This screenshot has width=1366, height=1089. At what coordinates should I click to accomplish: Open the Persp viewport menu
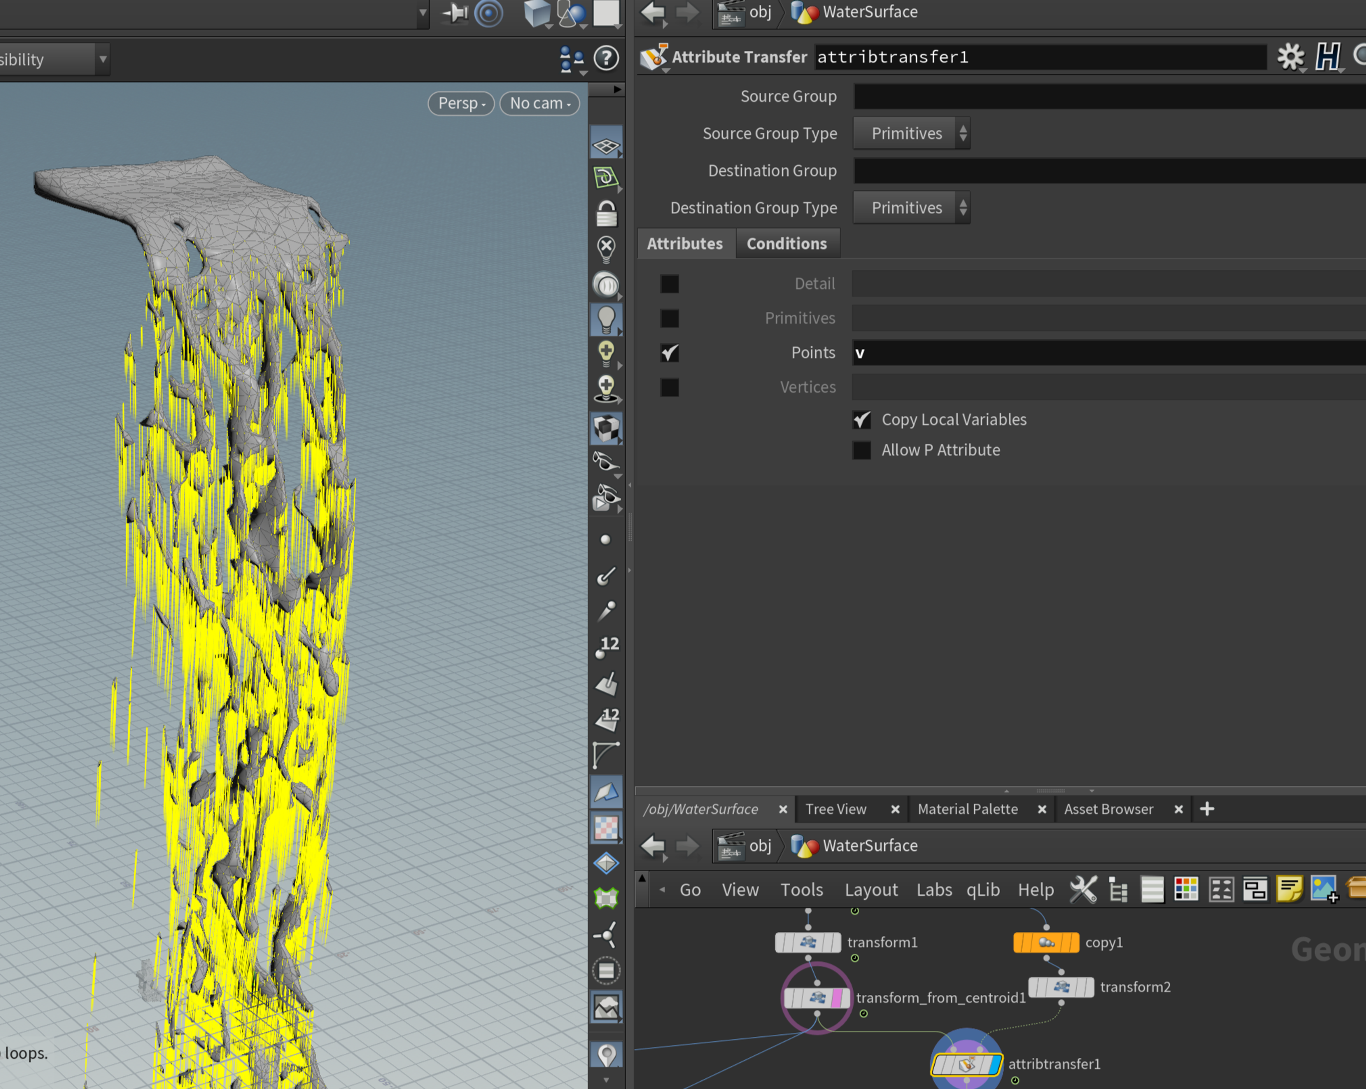pyautogui.click(x=461, y=103)
